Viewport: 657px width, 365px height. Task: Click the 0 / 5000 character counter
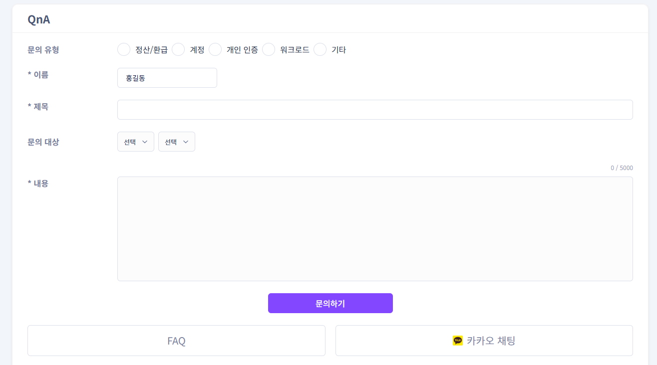[x=622, y=168]
